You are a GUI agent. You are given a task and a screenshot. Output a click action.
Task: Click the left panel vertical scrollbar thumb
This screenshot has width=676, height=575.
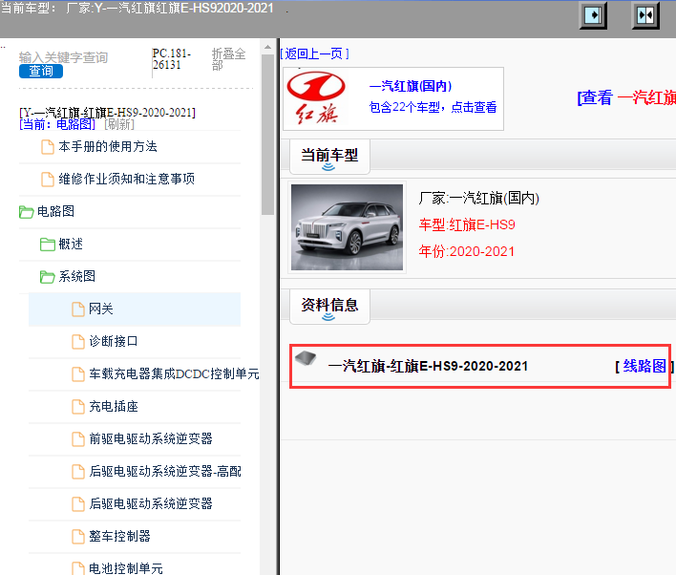point(267,134)
